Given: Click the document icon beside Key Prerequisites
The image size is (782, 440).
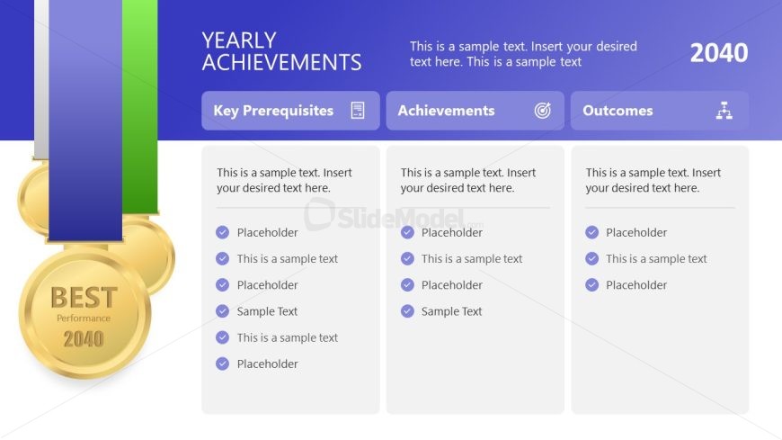Looking at the screenshot, I should (x=358, y=111).
